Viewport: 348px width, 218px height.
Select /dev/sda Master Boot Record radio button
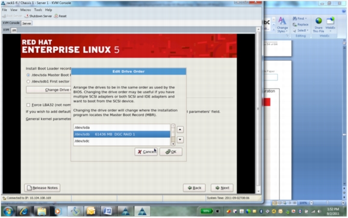28,75
